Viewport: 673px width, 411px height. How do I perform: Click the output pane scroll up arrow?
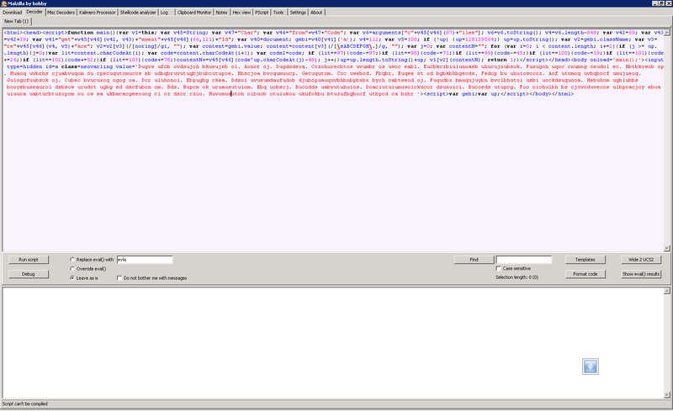[x=666, y=291]
